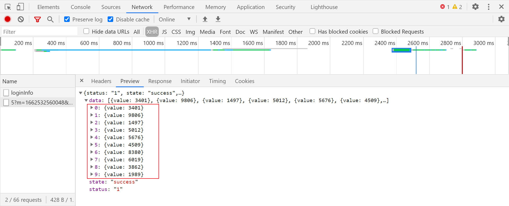The width and height of the screenshot is (509, 206).
Task: Expand item 6 value 8380
Action: point(92,152)
